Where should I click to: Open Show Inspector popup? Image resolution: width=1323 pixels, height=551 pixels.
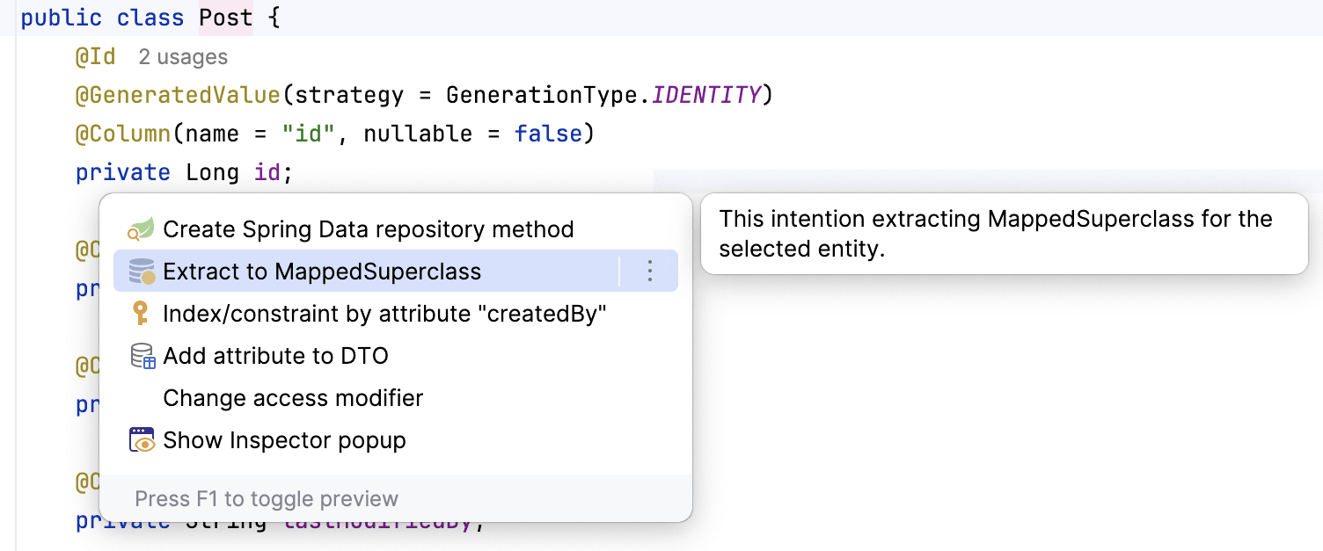pyautogui.click(x=284, y=440)
